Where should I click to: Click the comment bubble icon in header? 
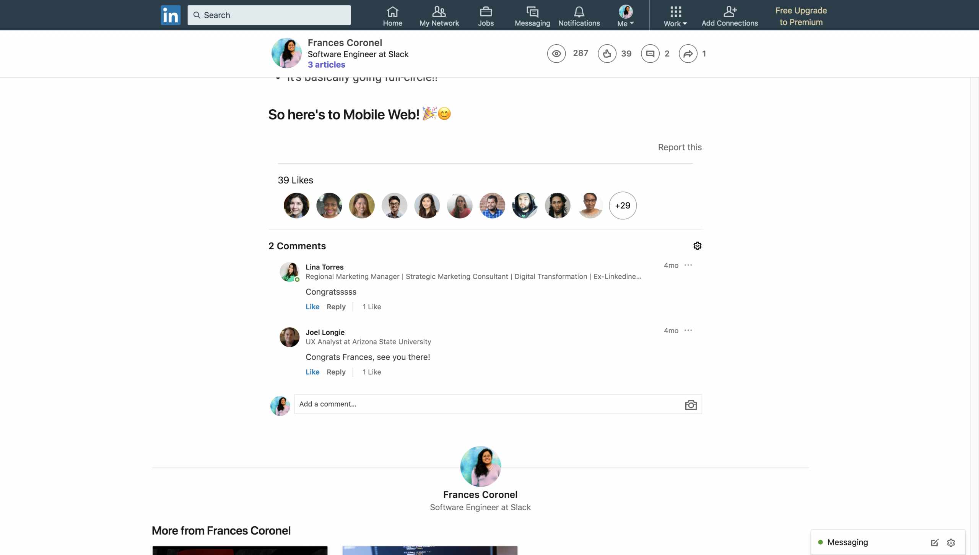pos(650,54)
